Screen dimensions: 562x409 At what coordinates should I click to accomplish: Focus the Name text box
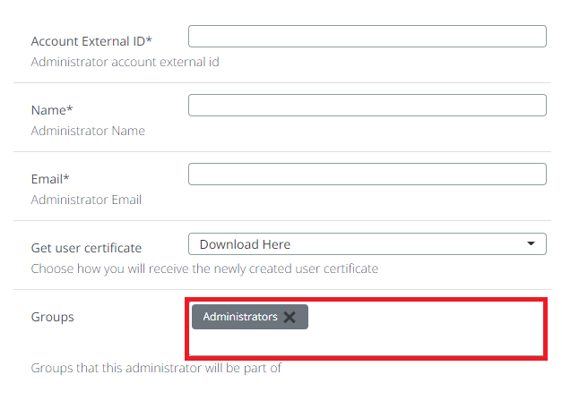[367, 106]
